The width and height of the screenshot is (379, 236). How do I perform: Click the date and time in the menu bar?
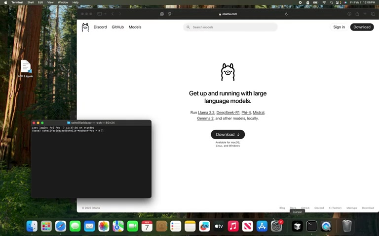(x=363, y=2)
